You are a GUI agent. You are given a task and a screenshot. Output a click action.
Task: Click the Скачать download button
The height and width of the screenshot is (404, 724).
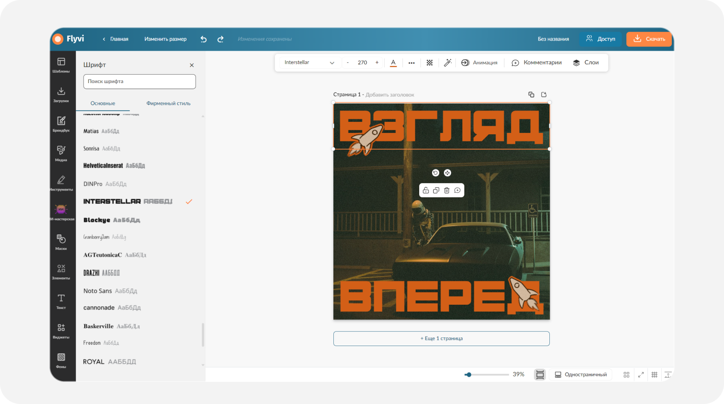[x=649, y=39]
